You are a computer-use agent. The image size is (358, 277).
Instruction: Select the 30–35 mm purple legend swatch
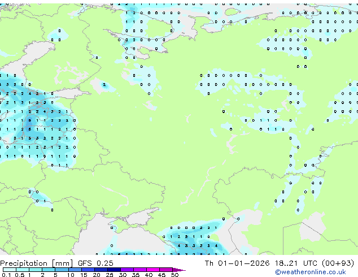pos(127,270)
